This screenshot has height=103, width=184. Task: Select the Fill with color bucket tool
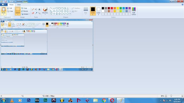click(x=36, y=9)
